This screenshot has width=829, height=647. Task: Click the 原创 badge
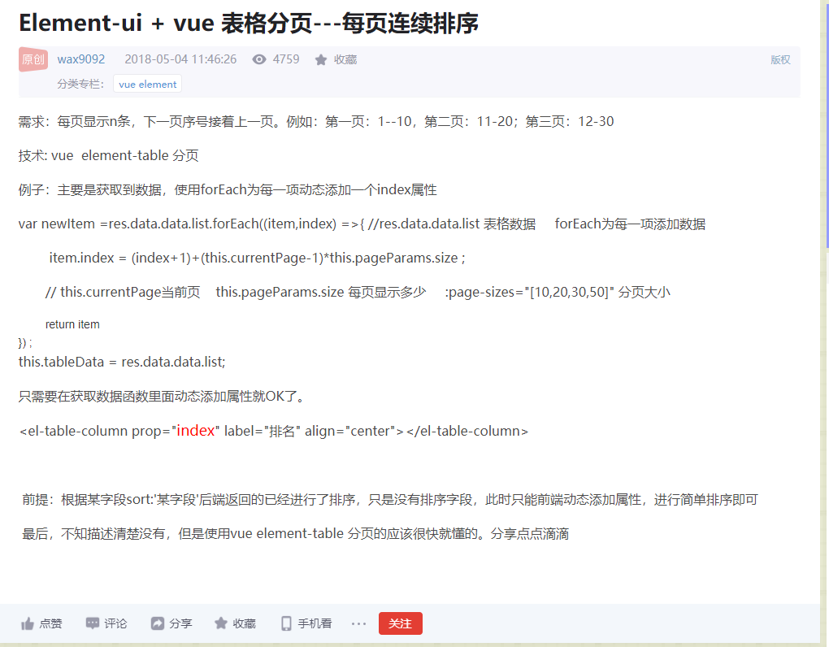[x=33, y=59]
